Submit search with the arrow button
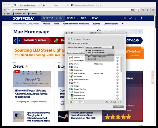 click(x=140, y=32)
